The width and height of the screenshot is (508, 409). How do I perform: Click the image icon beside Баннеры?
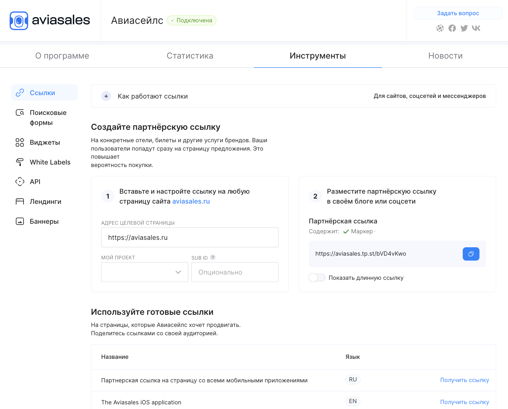20,221
